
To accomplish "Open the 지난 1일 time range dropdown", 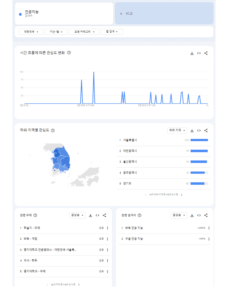I will (56, 32).
